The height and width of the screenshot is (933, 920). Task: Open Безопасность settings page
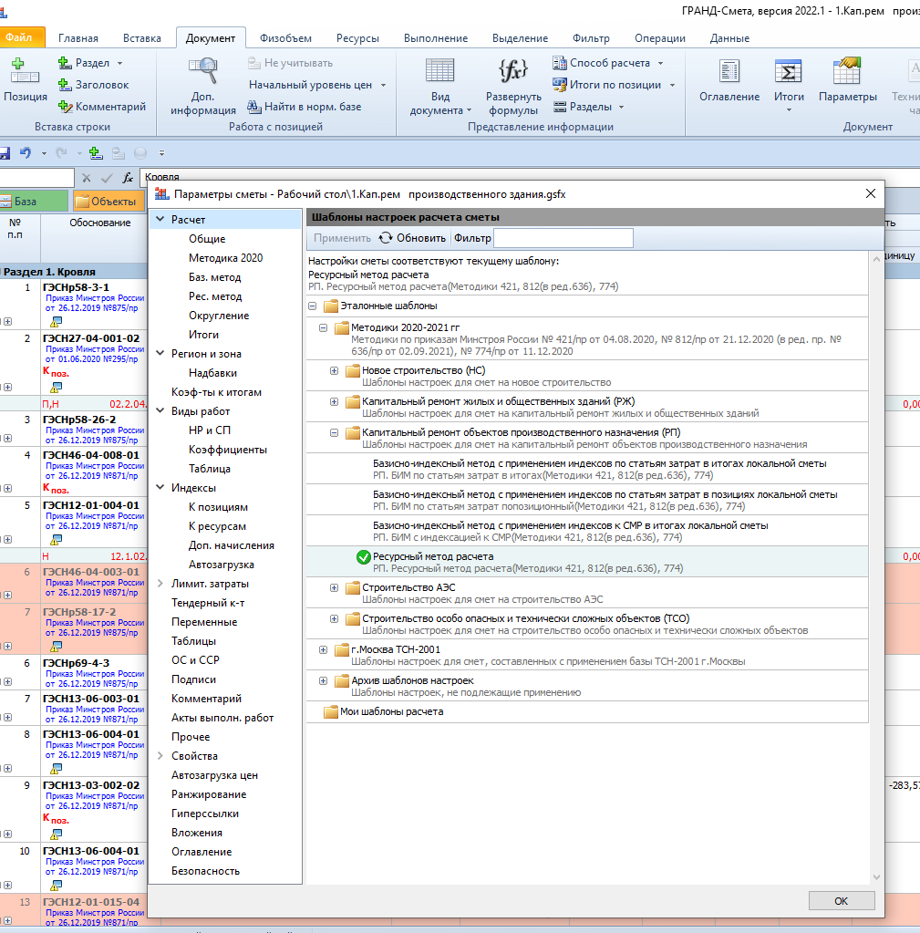click(x=205, y=871)
